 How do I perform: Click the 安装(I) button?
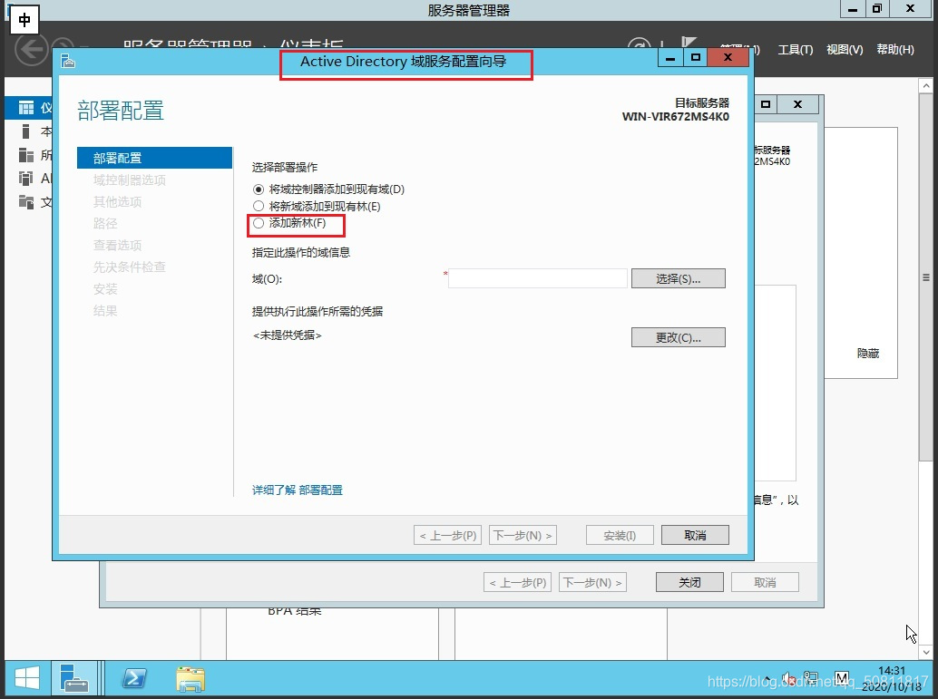[620, 535]
